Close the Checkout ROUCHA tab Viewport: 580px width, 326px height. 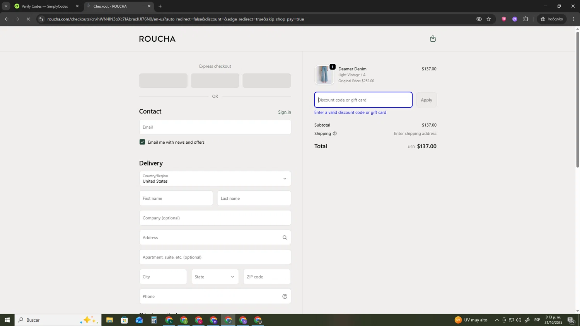click(149, 6)
